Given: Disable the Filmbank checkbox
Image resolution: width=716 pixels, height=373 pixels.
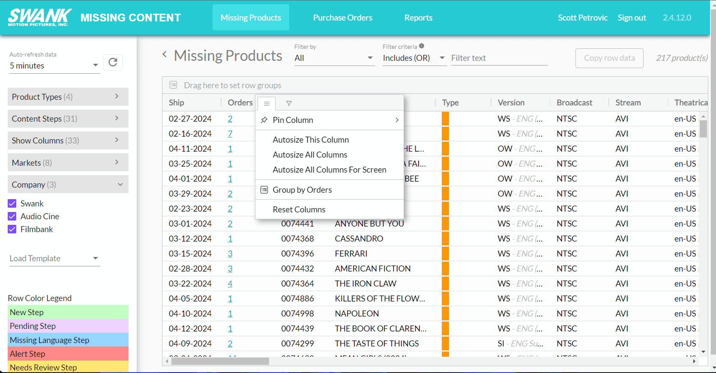Looking at the screenshot, I should click(x=12, y=229).
